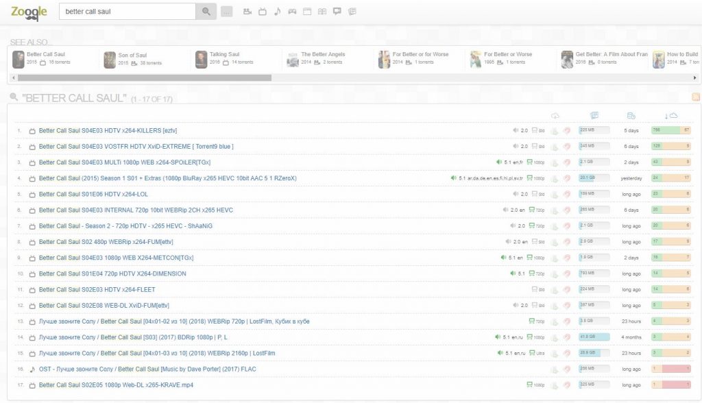Click the search input field
This screenshot has height=403, width=702.
[x=127, y=12]
